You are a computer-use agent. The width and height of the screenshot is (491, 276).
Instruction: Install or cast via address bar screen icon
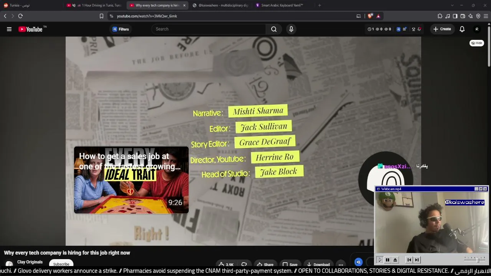pos(359,16)
